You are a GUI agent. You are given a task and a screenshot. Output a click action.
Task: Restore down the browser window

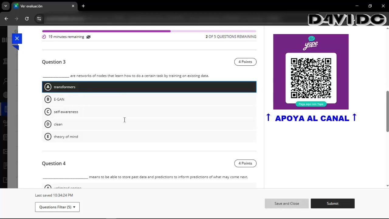click(370, 6)
